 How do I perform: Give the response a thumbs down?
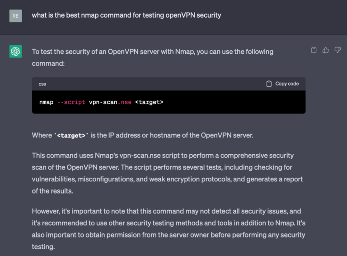338,50
